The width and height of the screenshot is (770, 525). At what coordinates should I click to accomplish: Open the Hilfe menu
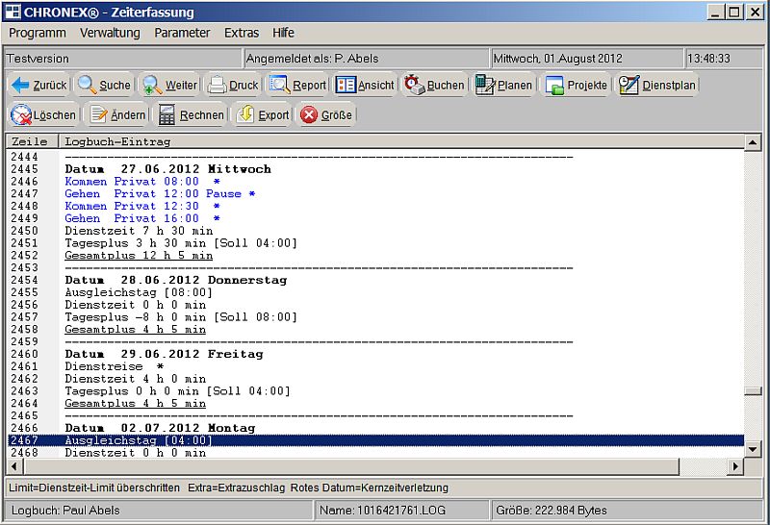coord(283,33)
